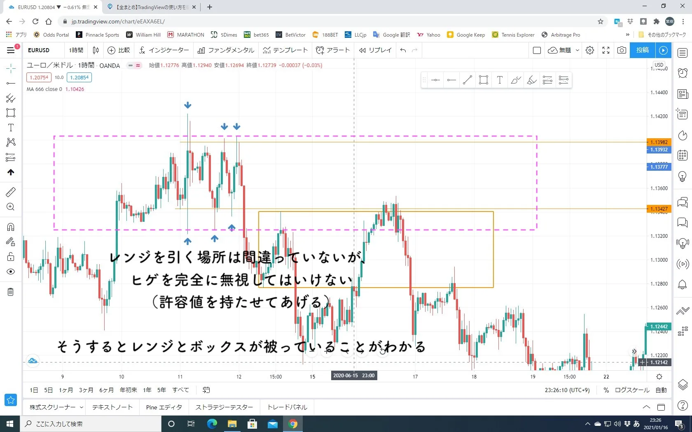The height and width of the screenshot is (432, 692).
Task: Toggle lock all drawing tools
Action: point(11,257)
